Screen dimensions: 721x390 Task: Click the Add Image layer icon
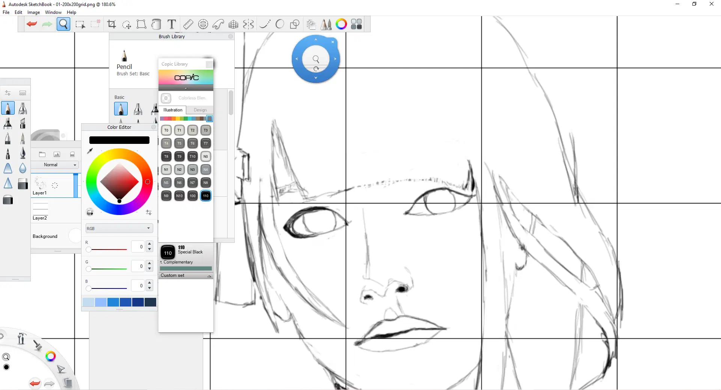[57, 154]
